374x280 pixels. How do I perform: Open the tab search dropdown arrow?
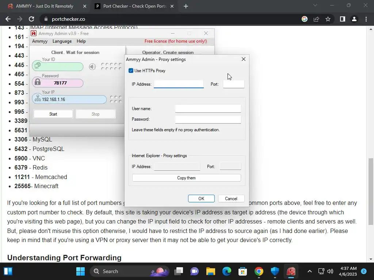(x=315, y=5)
